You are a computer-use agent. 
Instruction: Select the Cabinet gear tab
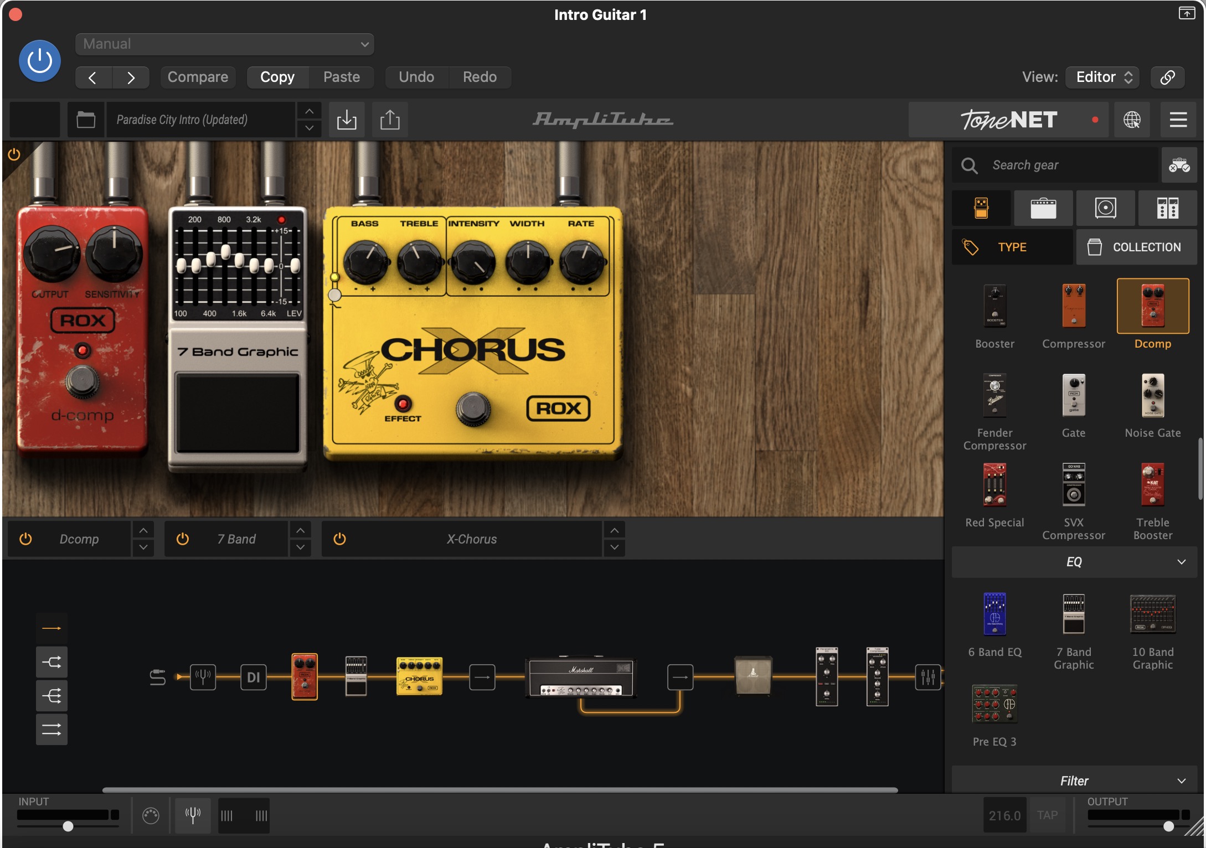(x=1105, y=208)
